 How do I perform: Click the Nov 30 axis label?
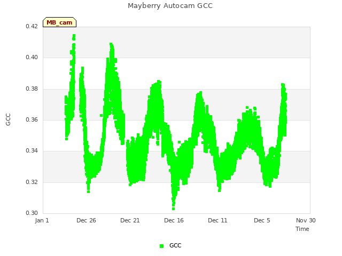click(306, 220)
